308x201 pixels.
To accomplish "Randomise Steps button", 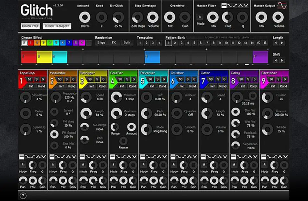I will tap(101, 43).
